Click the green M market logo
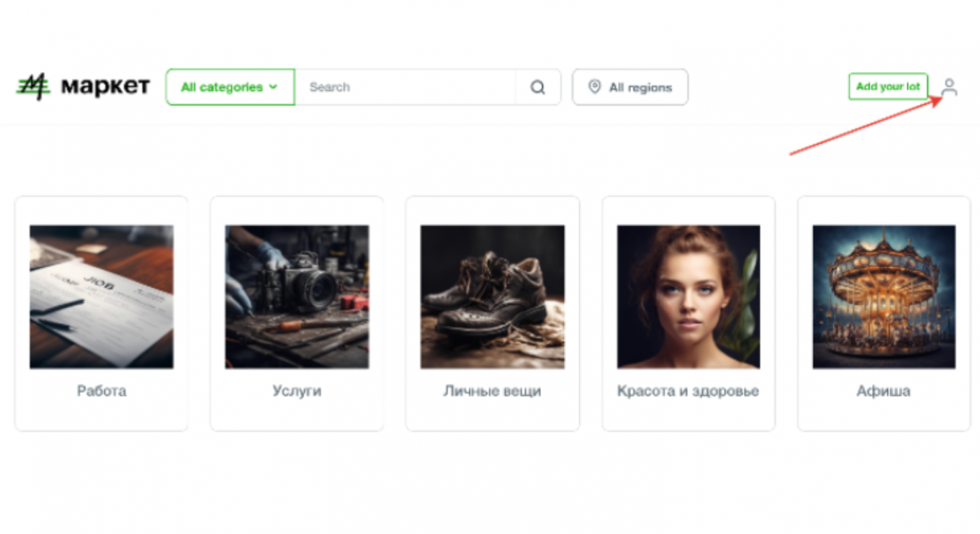 [32, 86]
